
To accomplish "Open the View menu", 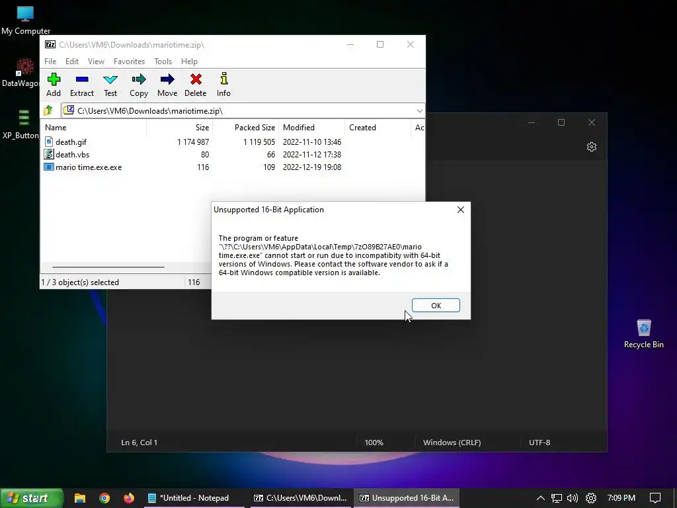I will 96,62.
